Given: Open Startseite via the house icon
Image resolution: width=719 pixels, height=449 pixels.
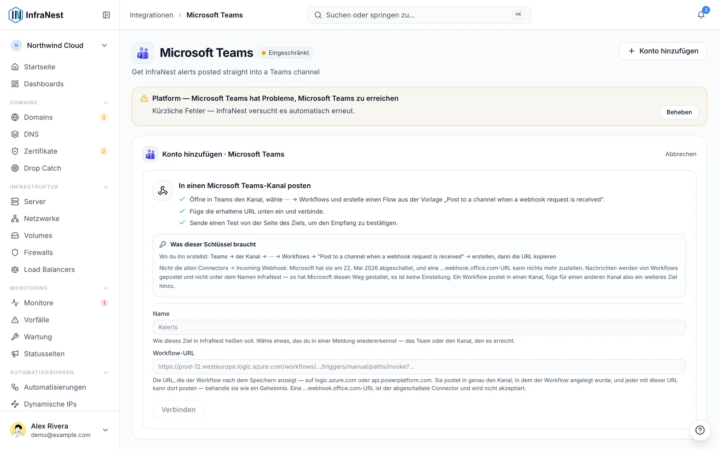Looking at the screenshot, I should tap(15, 67).
